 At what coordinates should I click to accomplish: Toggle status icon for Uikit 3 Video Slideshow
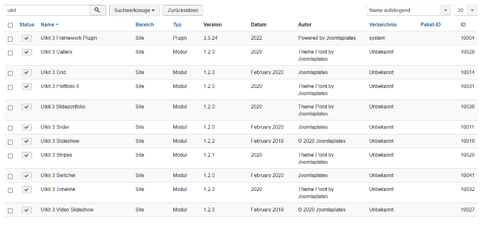tap(27, 210)
